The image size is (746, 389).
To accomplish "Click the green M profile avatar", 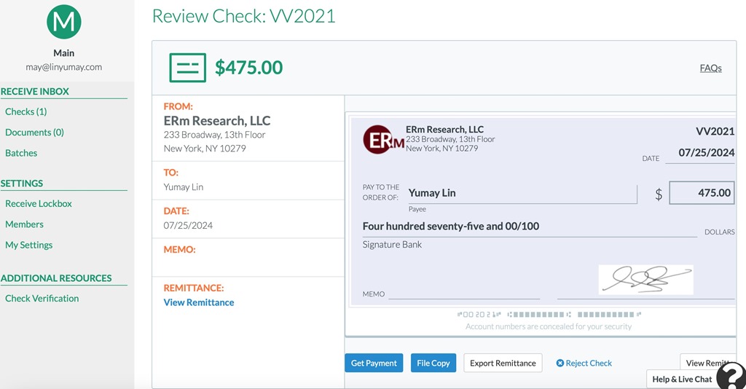I will pos(64,22).
